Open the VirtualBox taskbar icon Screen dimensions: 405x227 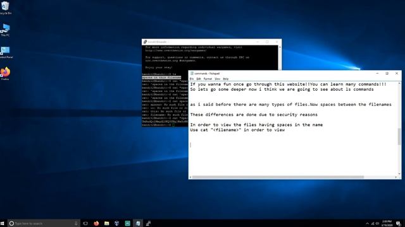point(116,223)
